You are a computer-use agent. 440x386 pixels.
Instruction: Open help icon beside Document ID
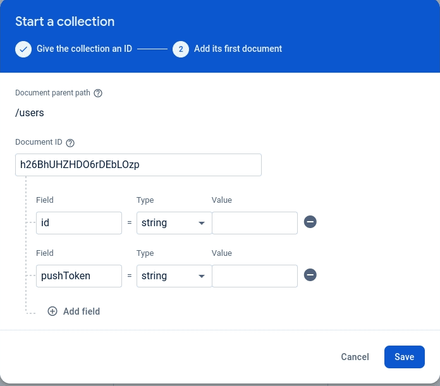tap(70, 143)
